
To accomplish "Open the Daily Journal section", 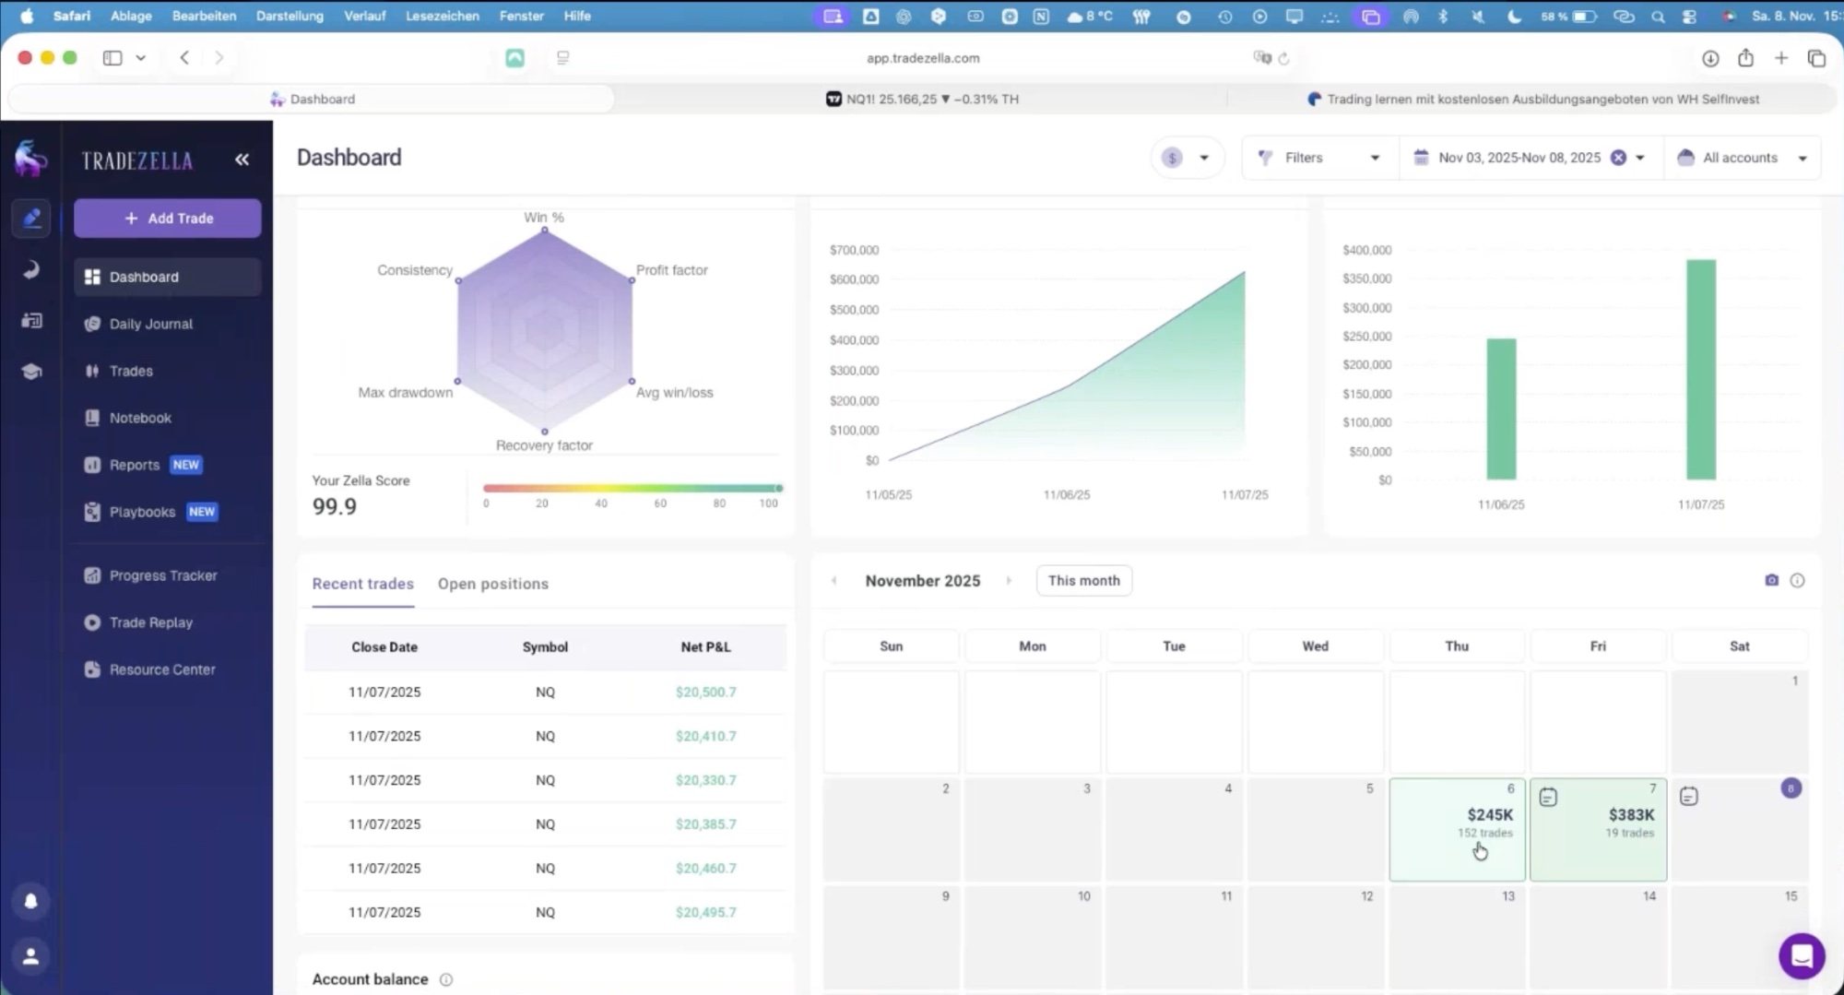I will click(150, 324).
